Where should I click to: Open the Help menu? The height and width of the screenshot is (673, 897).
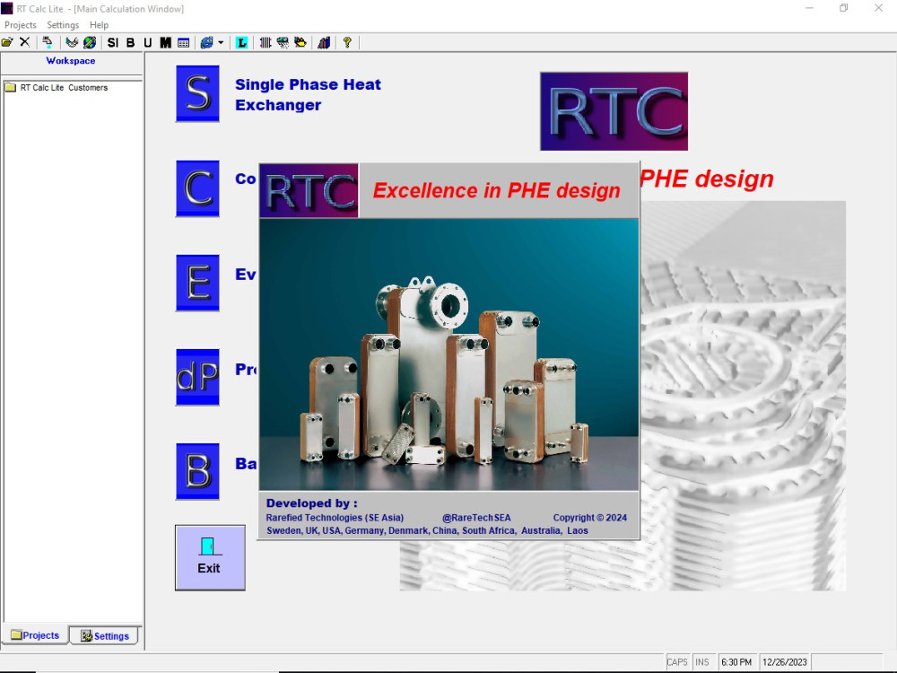[x=99, y=25]
